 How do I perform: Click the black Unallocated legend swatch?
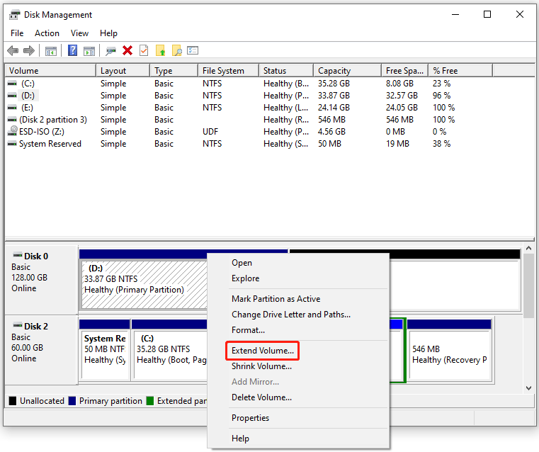[13, 401]
